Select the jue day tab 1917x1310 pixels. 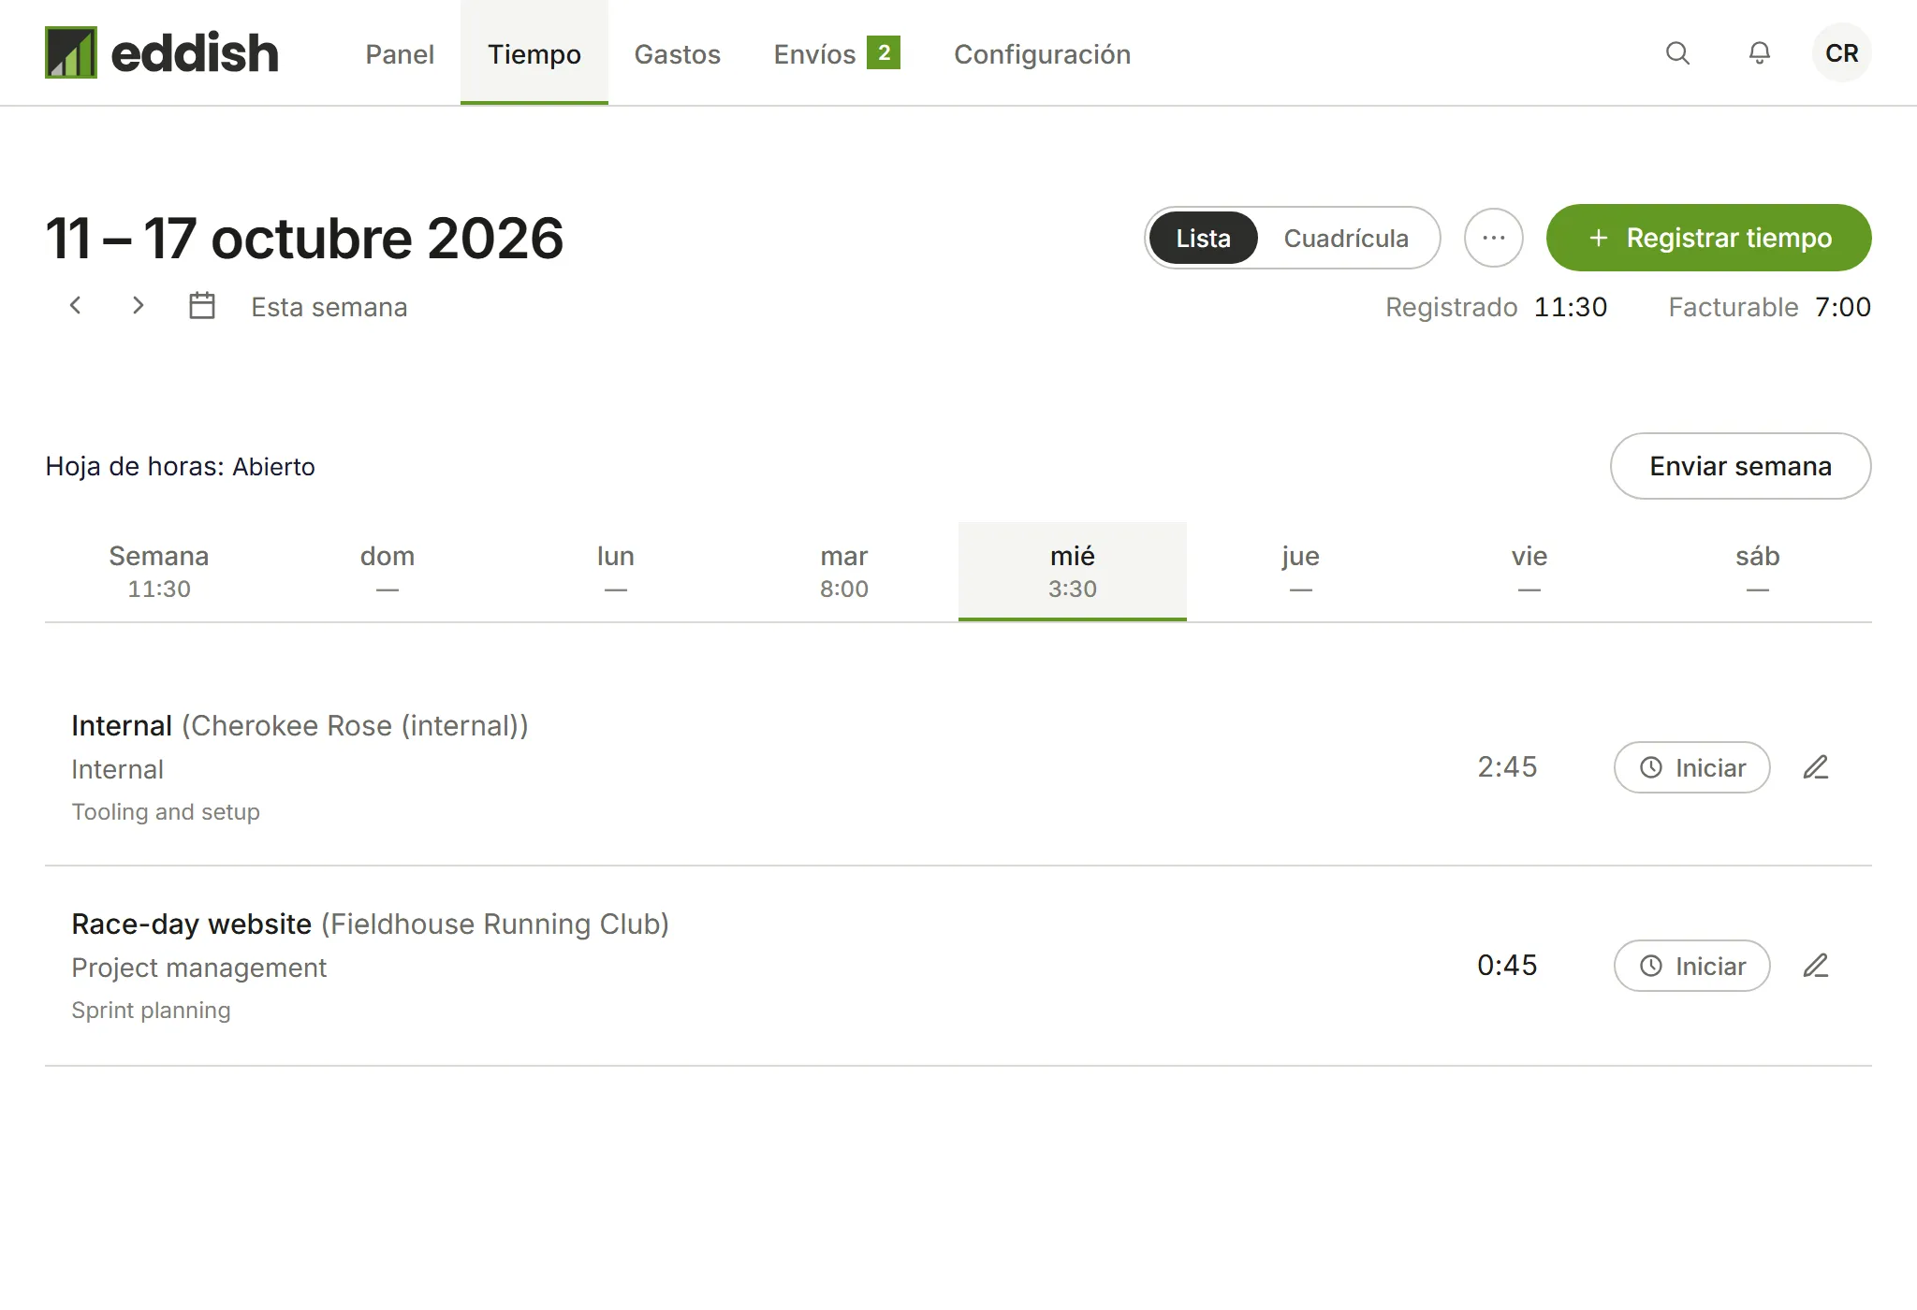pos(1301,571)
